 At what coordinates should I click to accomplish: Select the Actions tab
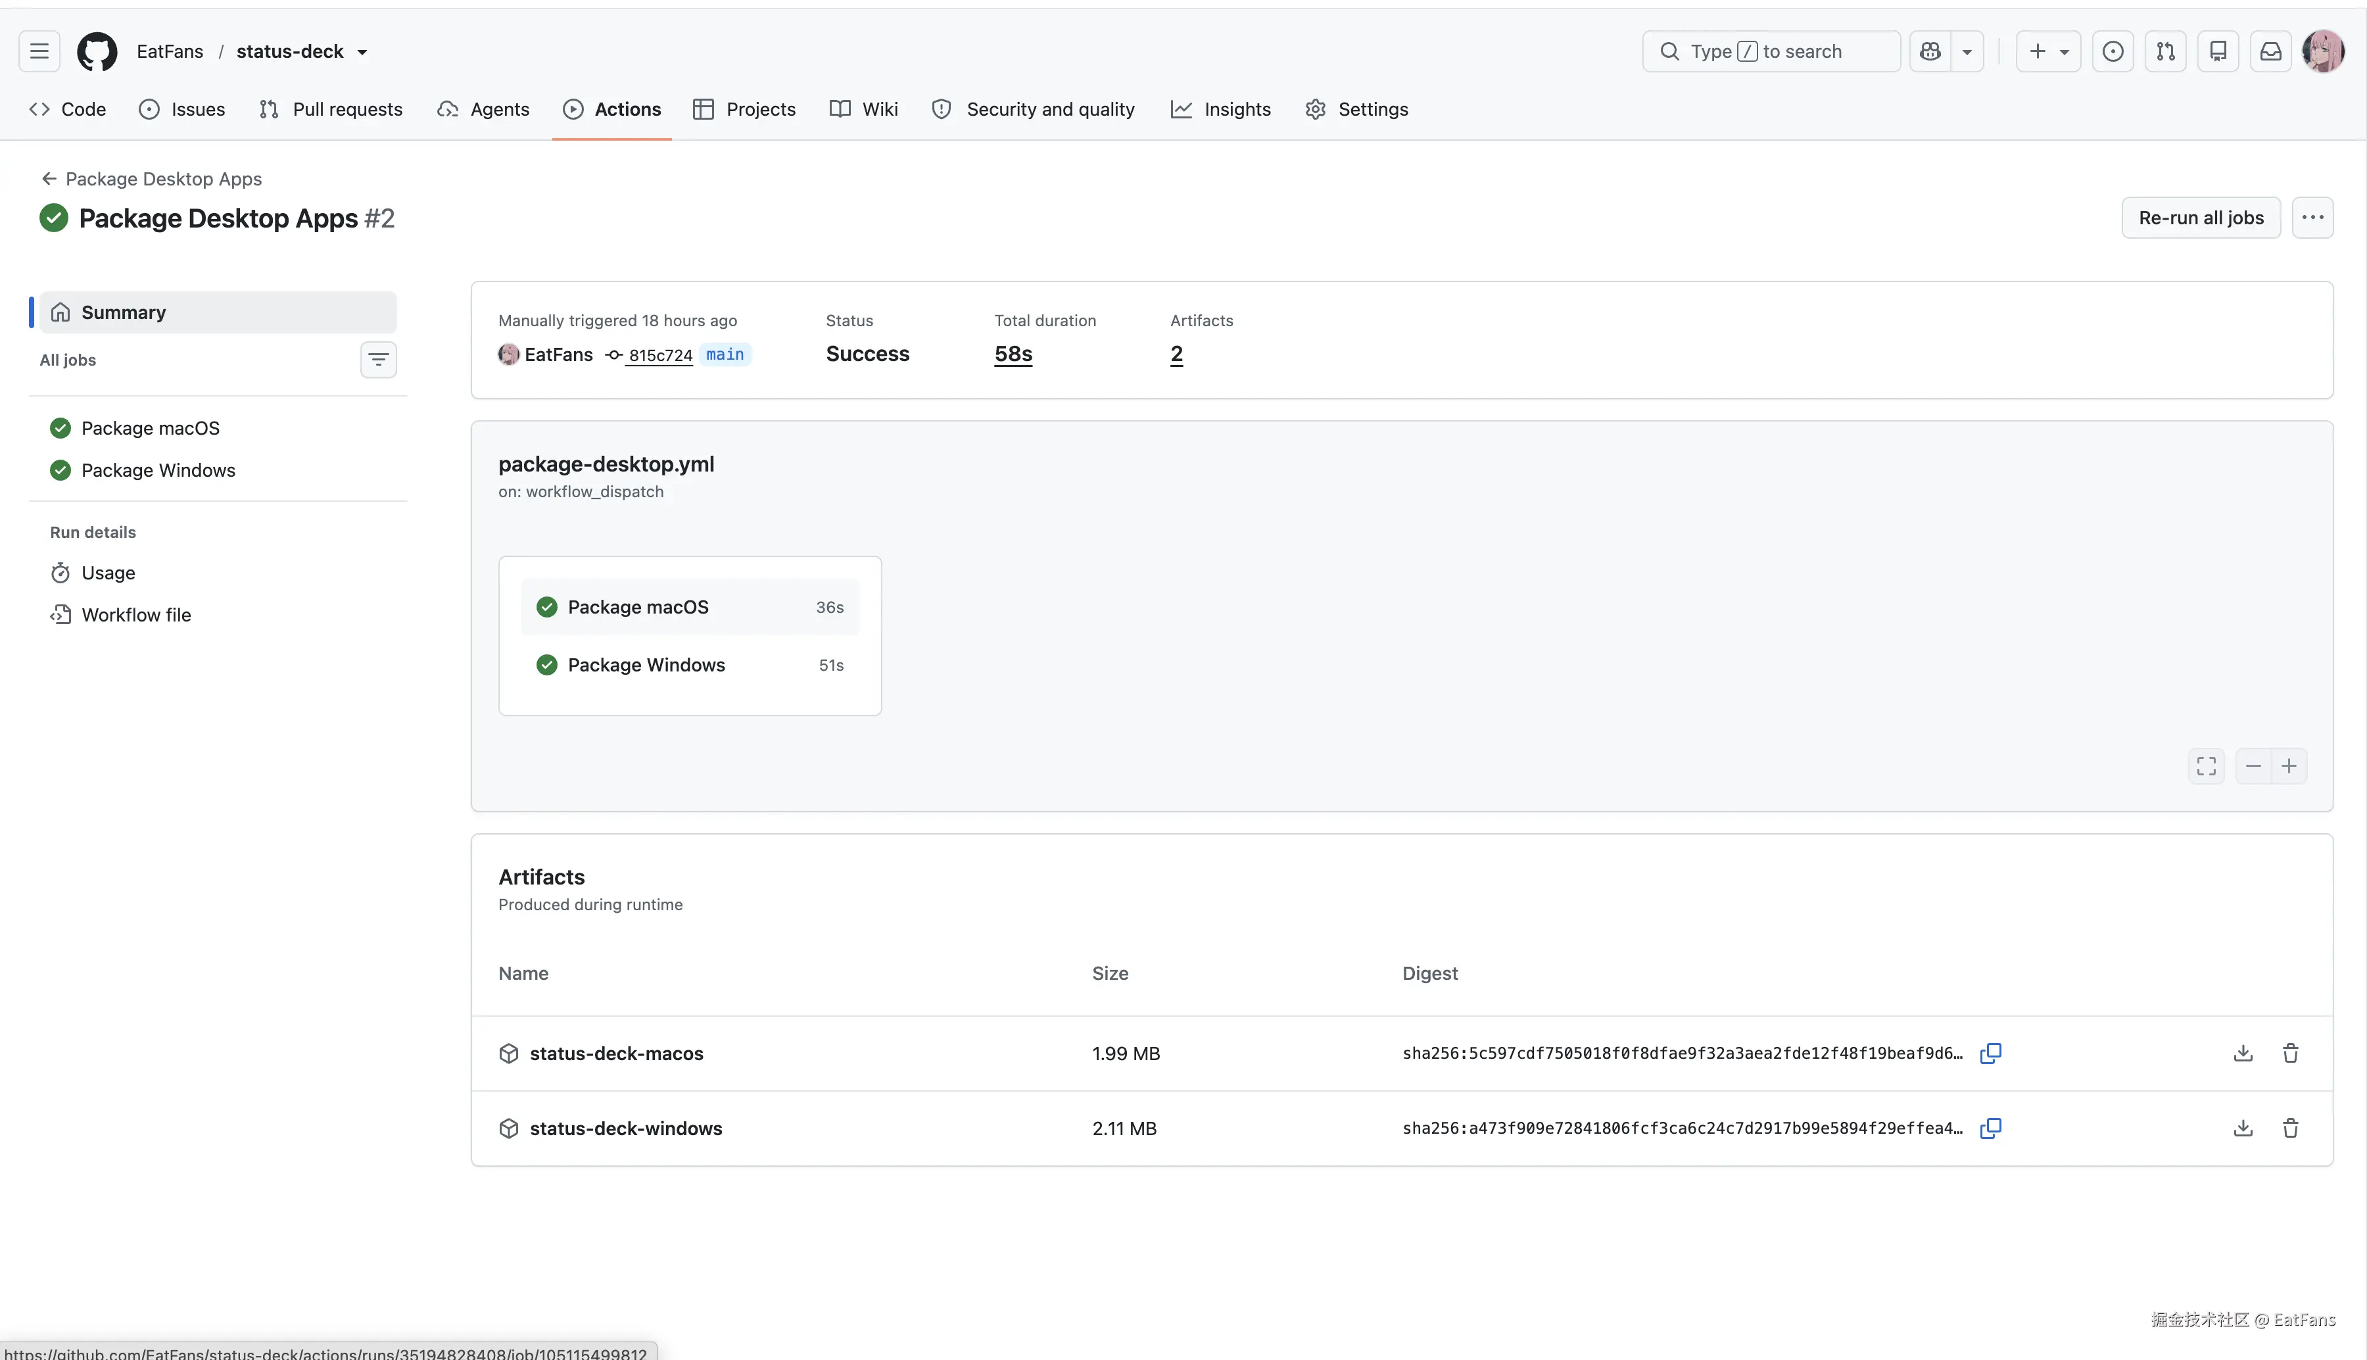coord(611,109)
